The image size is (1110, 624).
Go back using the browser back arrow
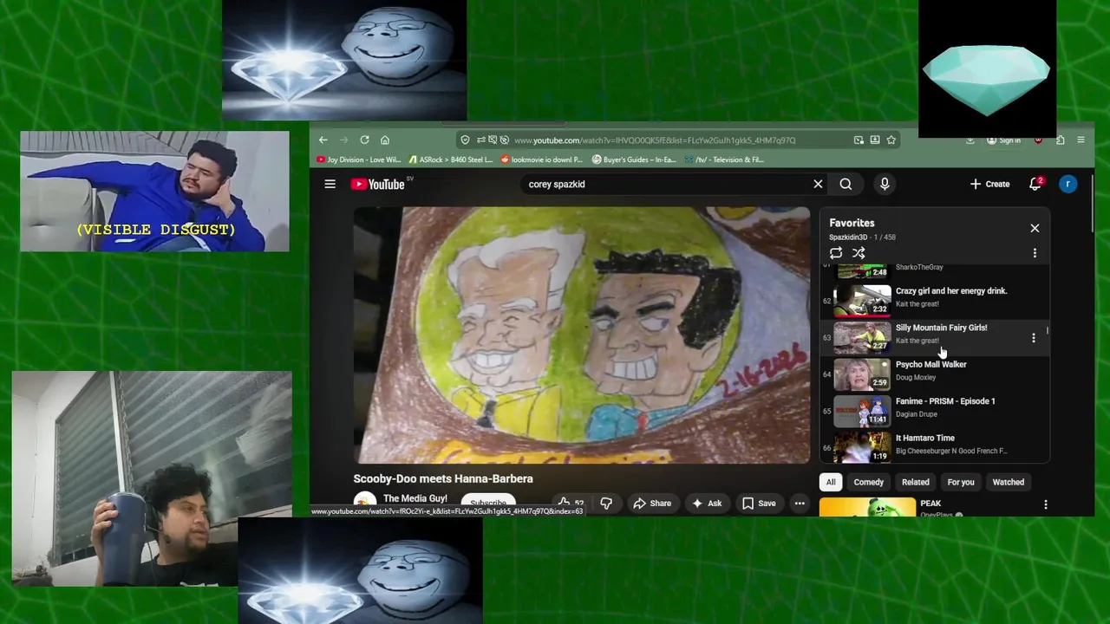(323, 140)
